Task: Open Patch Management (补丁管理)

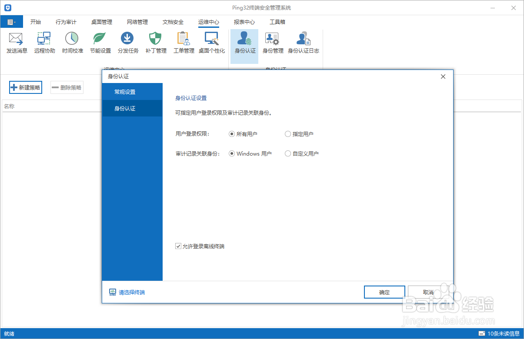Action: coord(156,43)
